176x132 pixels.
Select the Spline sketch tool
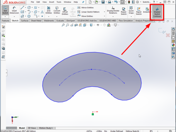coord(35,8)
